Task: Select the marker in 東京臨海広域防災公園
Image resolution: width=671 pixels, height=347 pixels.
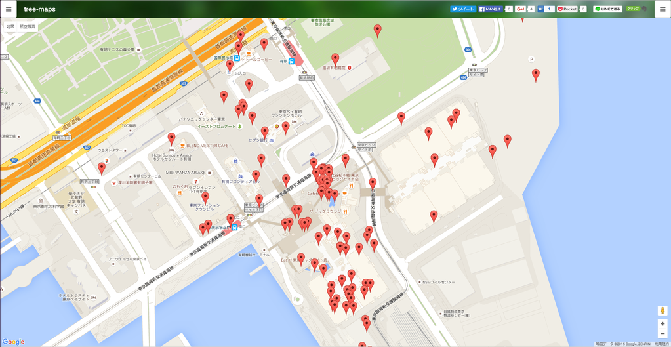Action: (x=377, y=31)
